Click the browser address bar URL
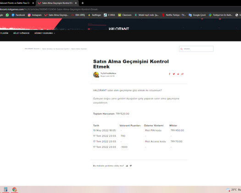Screen dimensions: 241x193 [49, 9]
